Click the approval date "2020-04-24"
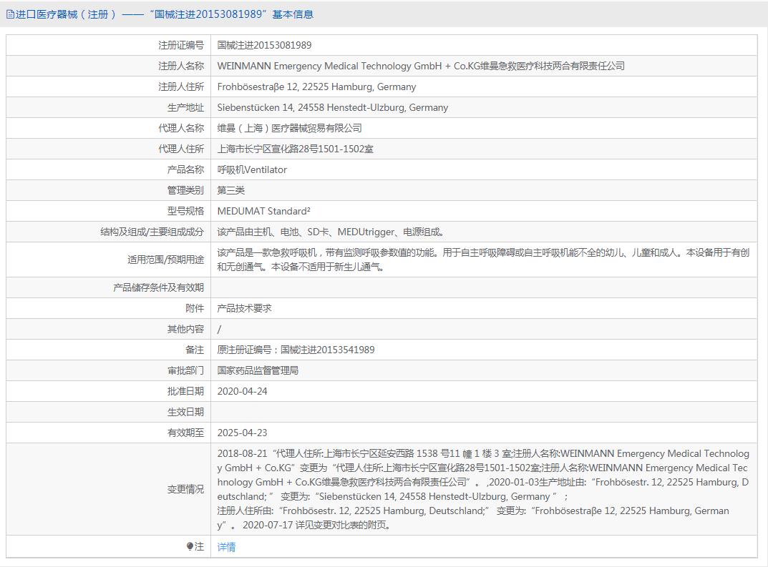 [243, 391]
